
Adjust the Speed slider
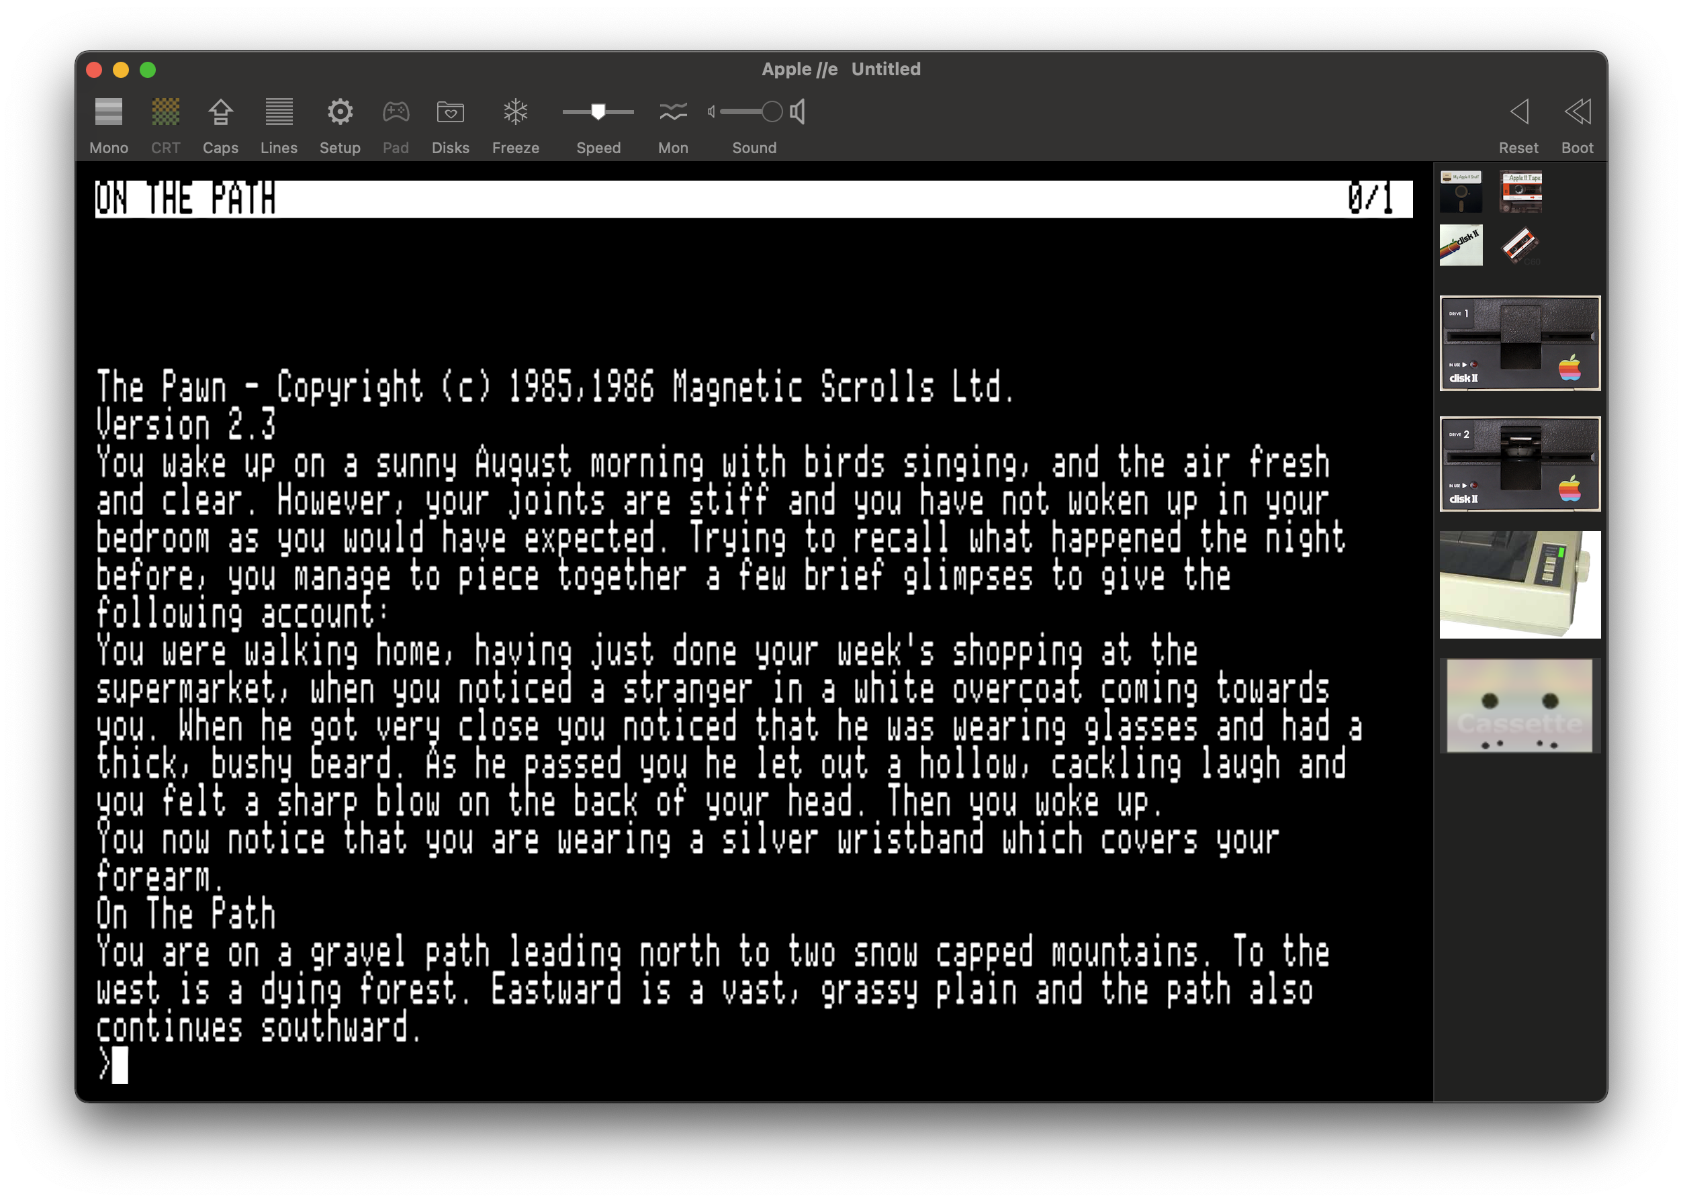click(598, 113)
